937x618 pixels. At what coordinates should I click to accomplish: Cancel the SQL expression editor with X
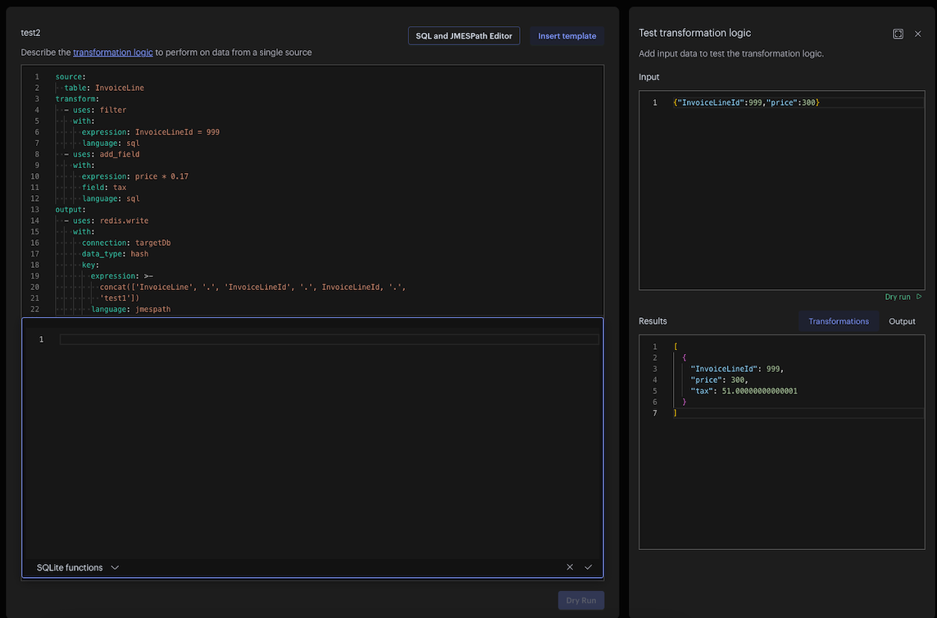pos(570,567)
